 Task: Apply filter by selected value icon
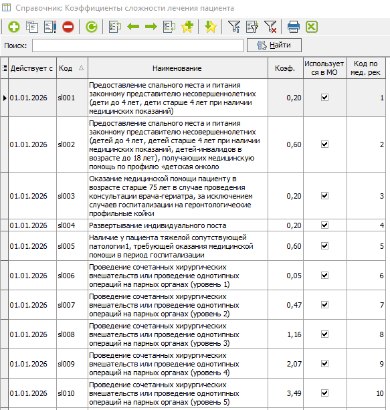tap(252, 27)
